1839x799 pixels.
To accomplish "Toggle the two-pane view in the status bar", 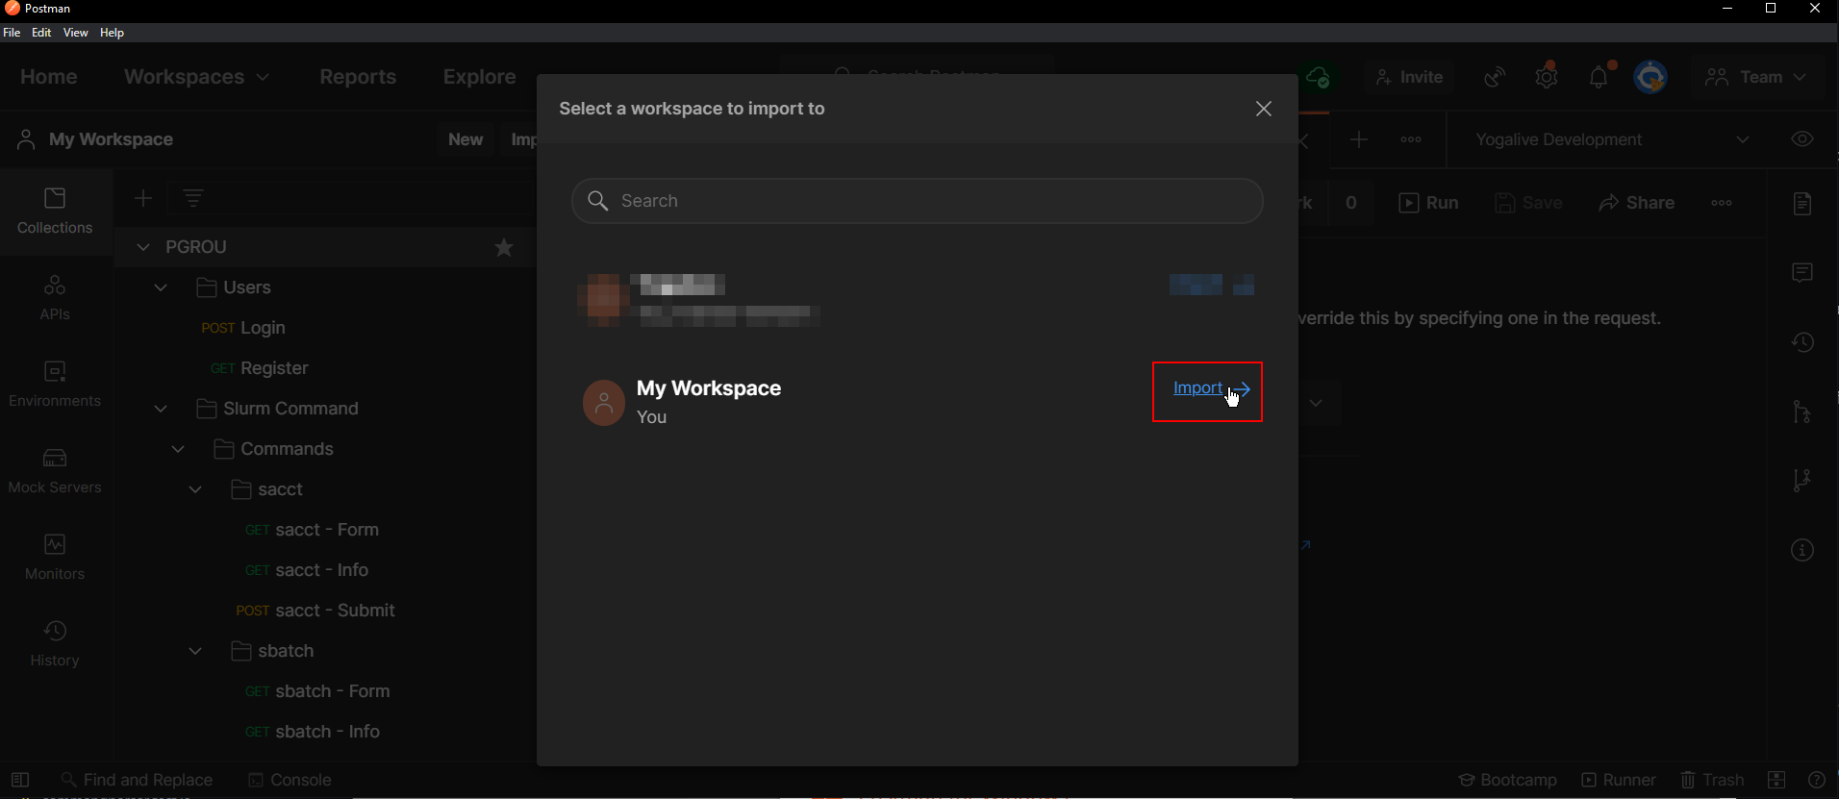I will point(1776,780).
